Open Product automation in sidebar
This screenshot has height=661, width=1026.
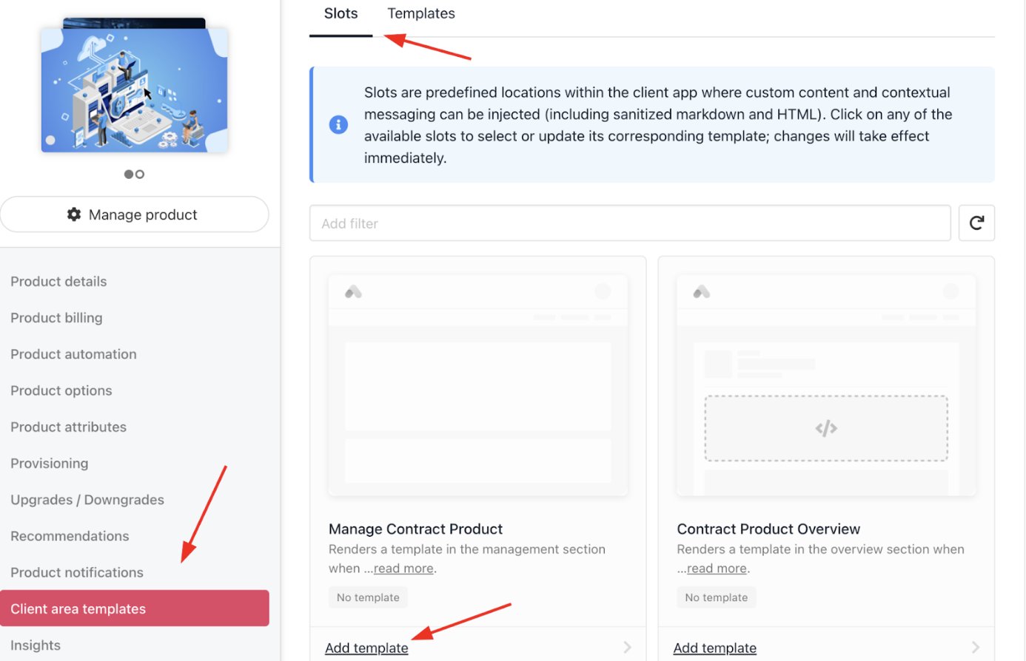click(x=73, y=354)
